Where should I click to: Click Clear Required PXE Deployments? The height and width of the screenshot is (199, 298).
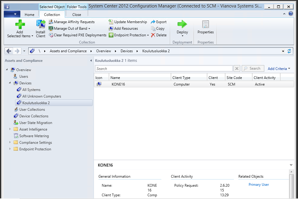78,35
